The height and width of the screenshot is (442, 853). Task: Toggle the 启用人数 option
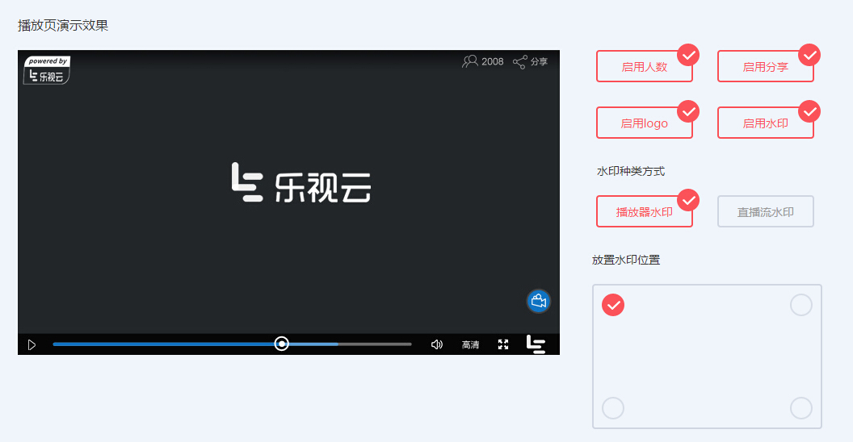(x=644, y=67)
